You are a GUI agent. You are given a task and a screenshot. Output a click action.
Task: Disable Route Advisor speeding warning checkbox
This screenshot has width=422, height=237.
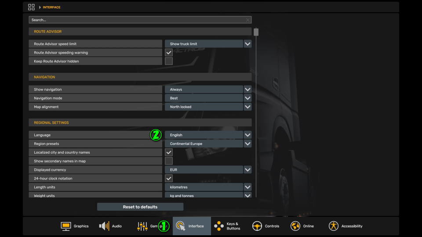pyautogui.click(x=169, y=53)
